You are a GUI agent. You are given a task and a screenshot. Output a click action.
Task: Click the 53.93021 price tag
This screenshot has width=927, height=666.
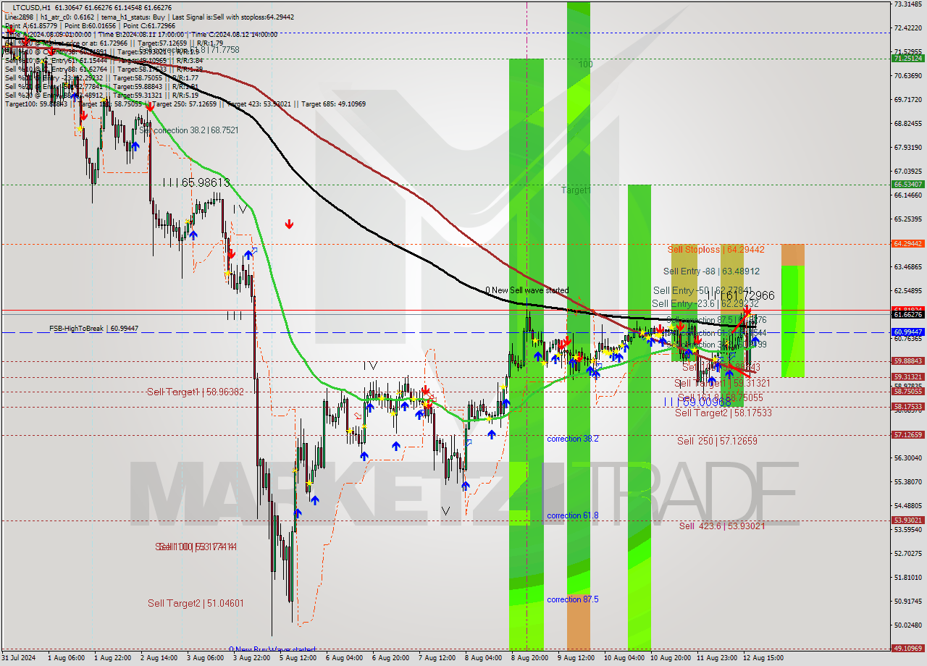(x=908, y=520)
